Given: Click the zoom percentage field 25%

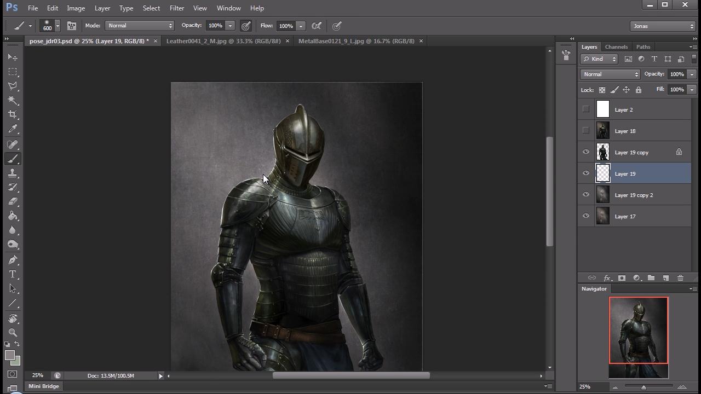Looking at the screenshot, I should (x=37, y=375).
